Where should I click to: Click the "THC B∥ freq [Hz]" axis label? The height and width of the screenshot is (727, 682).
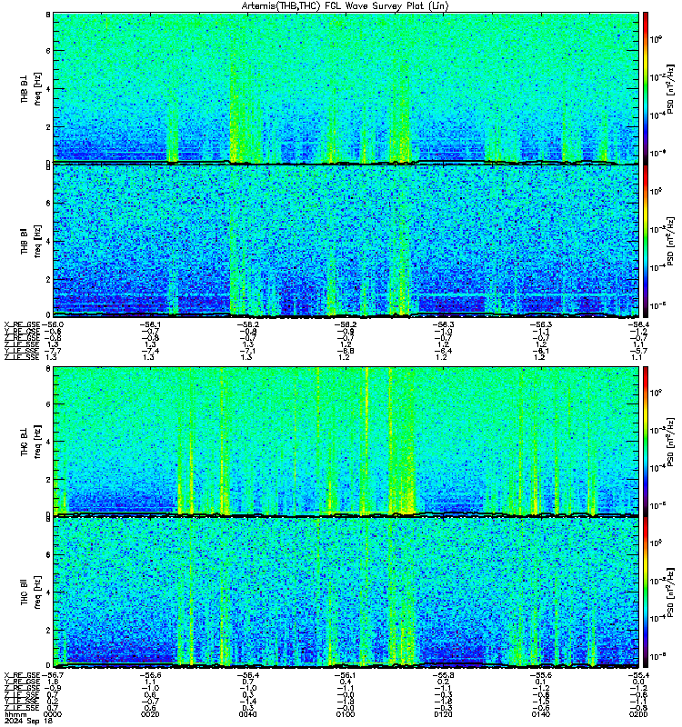[31, 593]
